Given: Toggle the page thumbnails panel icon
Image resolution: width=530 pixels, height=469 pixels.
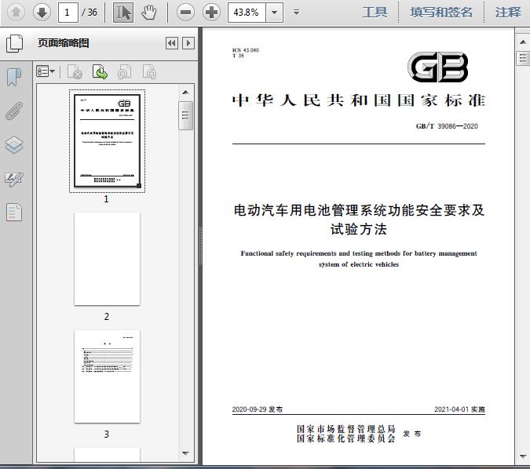Looking at the screenshot, I should tap(14, 44).
